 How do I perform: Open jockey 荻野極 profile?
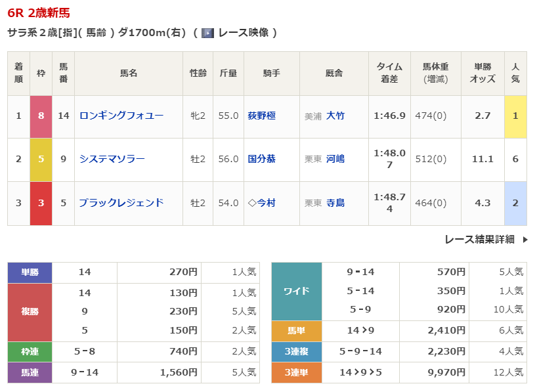click(261, 116)
